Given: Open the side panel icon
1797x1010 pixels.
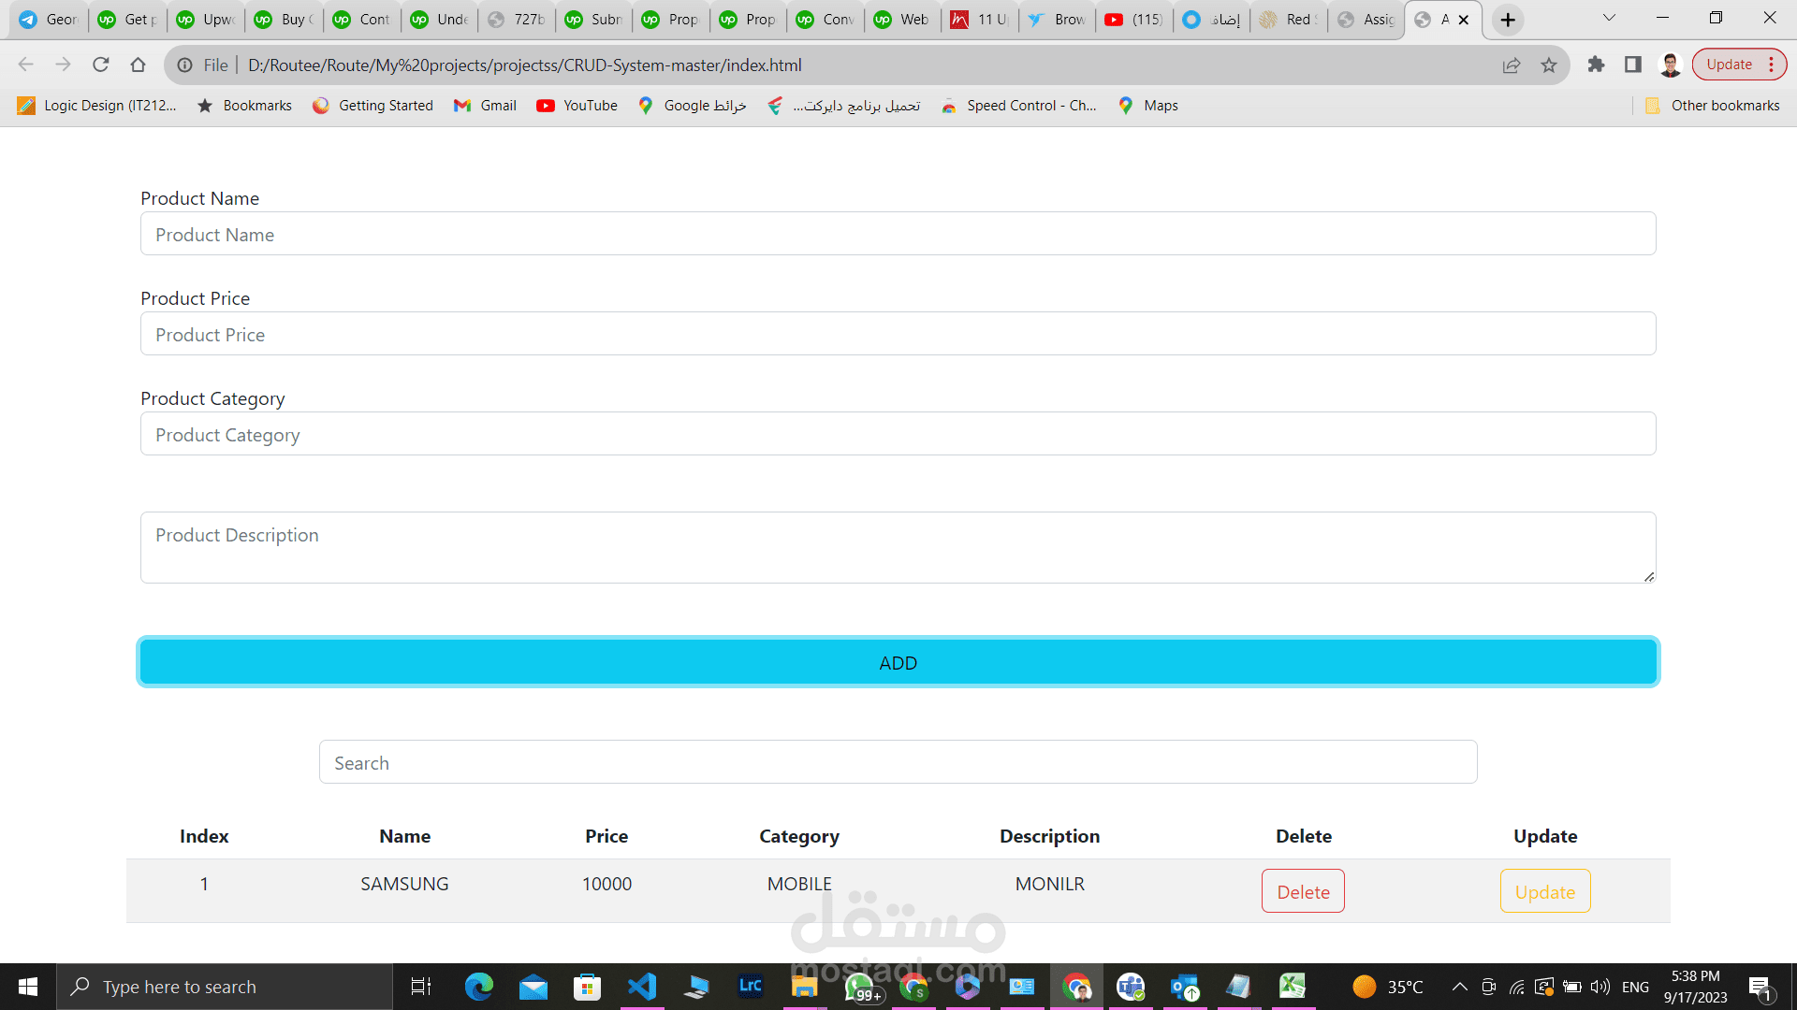Looking at the screenshot, I should coord(1633,65).
